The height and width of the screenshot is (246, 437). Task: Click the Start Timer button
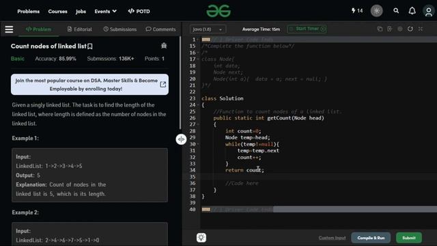[307, 29]
